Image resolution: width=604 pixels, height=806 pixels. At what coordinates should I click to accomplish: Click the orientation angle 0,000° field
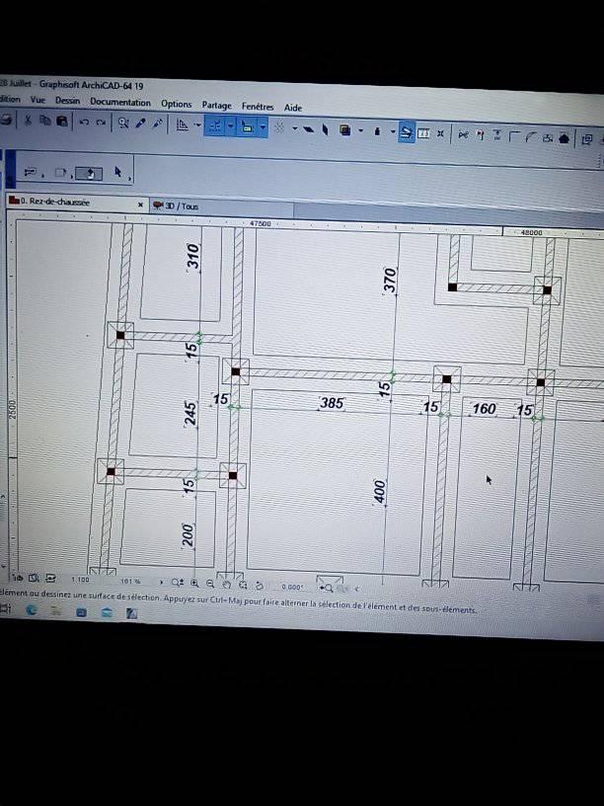tap(292, 587)
